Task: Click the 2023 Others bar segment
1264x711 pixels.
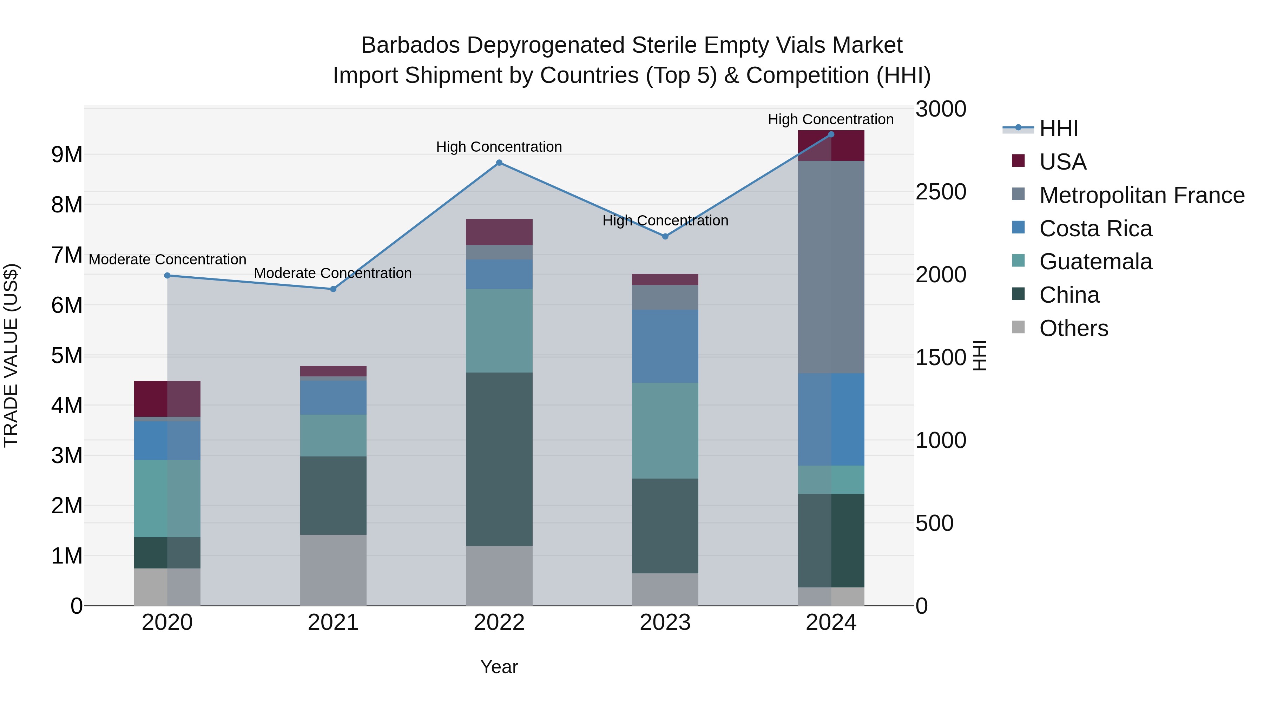Action: [x=665, y=589]
